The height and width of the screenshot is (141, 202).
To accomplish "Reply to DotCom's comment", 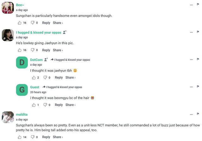I will 59,77.
